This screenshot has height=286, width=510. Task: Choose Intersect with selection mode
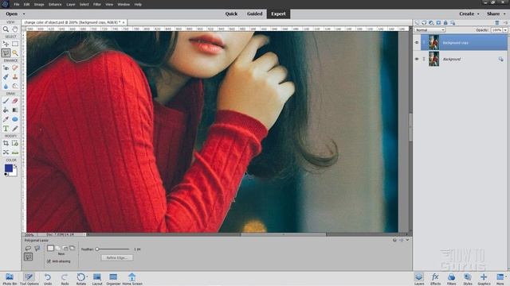[73, 248]
